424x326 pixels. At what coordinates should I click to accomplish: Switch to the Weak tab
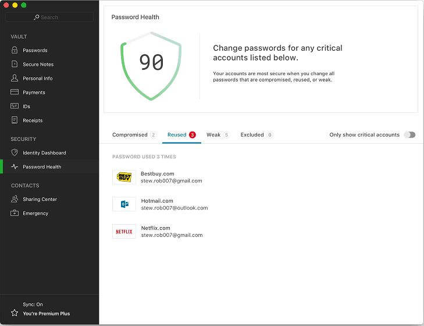pyautogui.click(x=218, y=134)
